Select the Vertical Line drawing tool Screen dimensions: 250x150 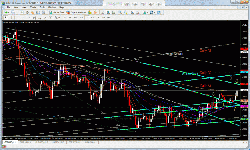(x=18, y=18)
